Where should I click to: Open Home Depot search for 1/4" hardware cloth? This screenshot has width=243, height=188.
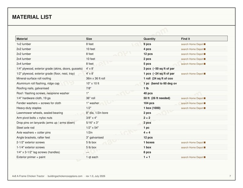[192, 98]
